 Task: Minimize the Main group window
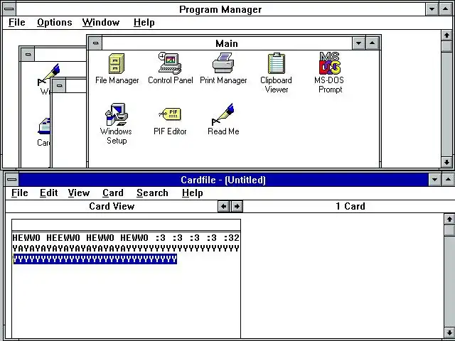358,43
